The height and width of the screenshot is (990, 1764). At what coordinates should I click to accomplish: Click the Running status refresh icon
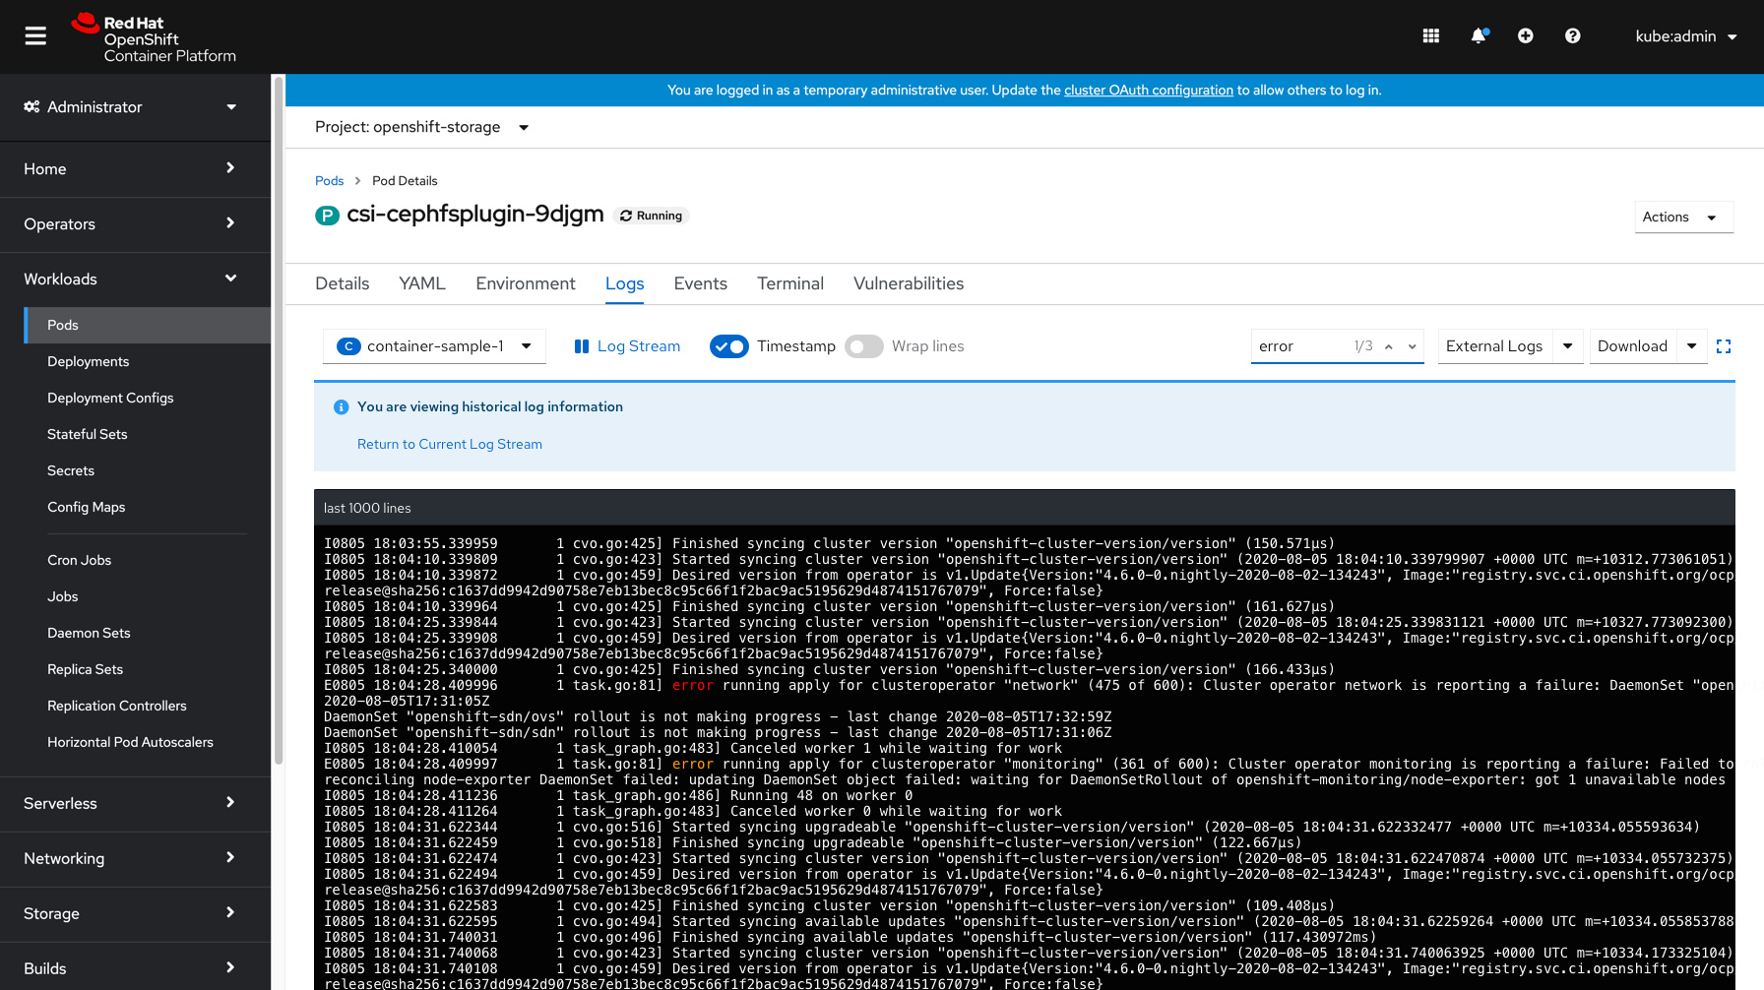click(626, 216)
